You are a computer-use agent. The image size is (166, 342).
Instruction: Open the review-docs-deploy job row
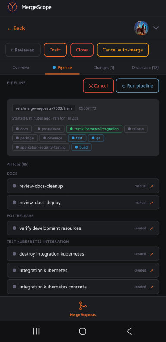pos(83,203)
